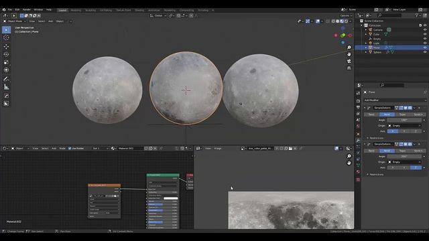Toggle visibility of Camera in the outliner

point(425,29)
